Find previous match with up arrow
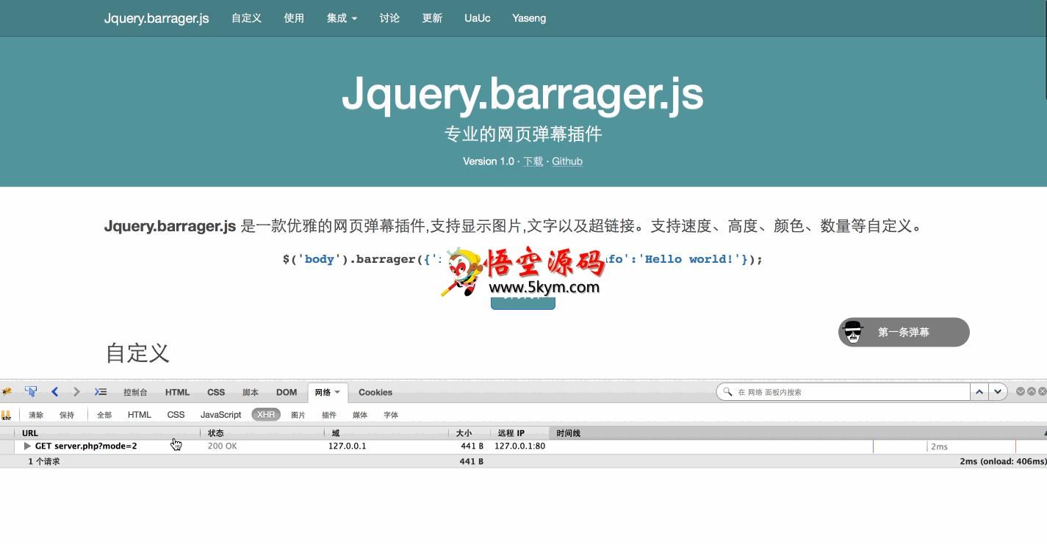The height and width of the screenshot is (544, 1047). 979,392
